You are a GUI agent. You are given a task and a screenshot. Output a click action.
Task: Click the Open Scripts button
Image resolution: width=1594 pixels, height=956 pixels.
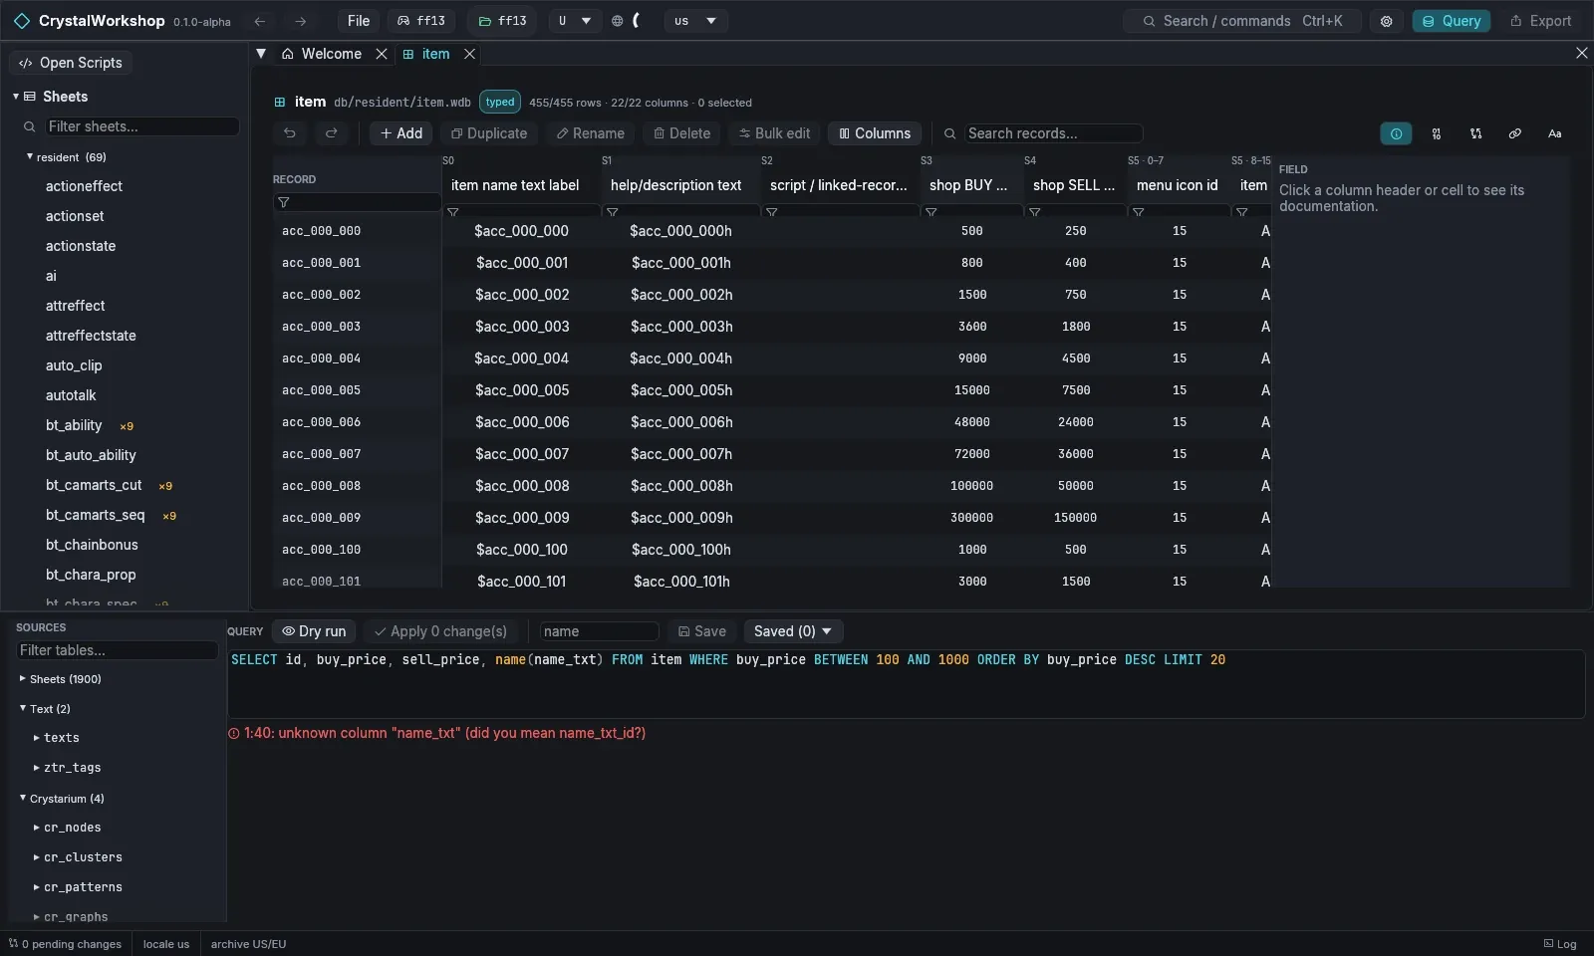[x=71, y=63]
